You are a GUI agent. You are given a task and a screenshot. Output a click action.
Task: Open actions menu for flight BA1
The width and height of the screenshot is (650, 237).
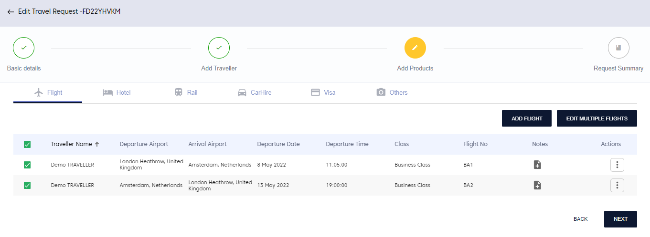point(617,165)
